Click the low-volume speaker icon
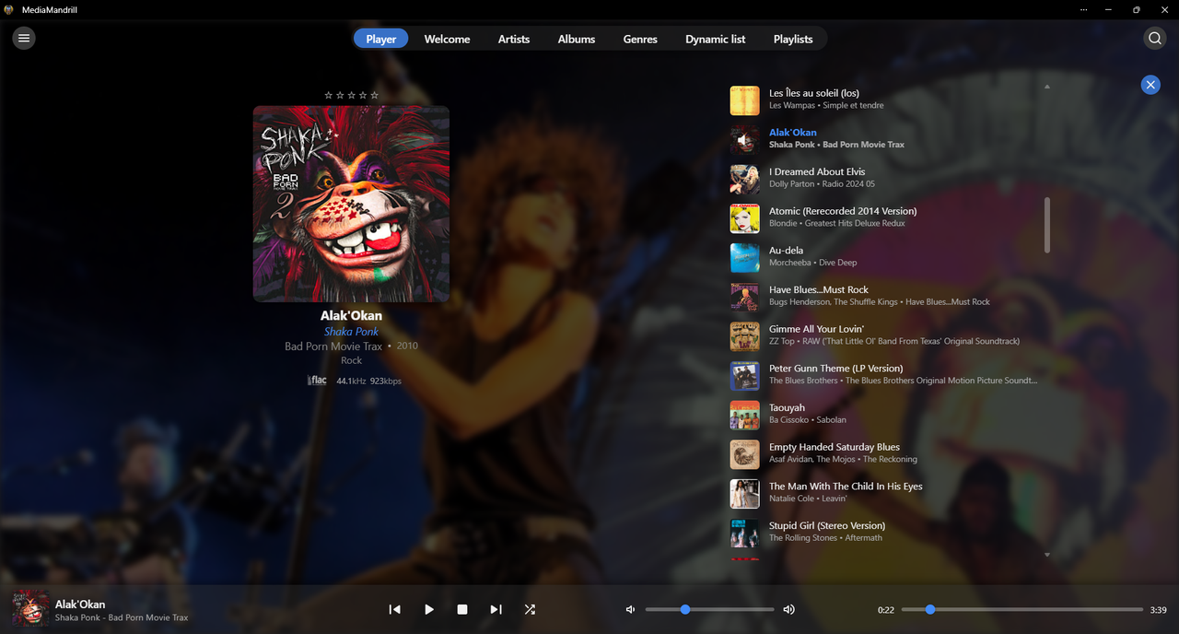The image size is (1179, 634). pyautogui.click(x=630, y=609)
